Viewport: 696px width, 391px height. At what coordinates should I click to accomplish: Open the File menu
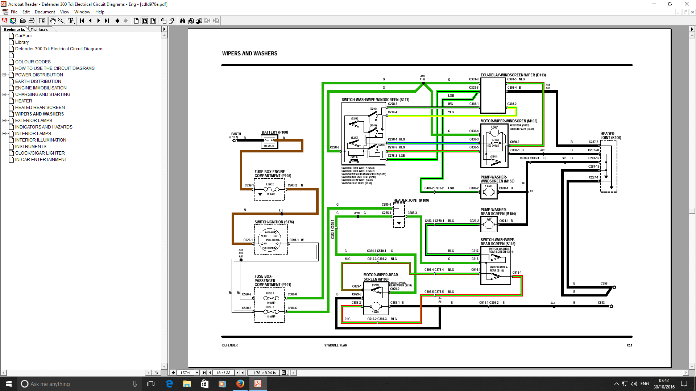pyautogui.click(x=14, y=12)
